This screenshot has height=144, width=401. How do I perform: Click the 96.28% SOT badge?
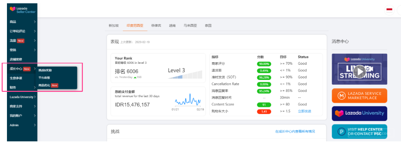click(264, 77)
